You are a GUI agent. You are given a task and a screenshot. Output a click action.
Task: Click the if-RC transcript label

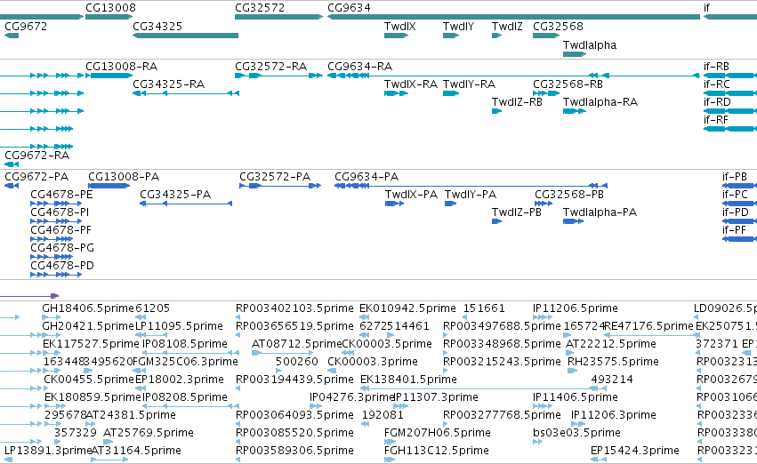click(x=716, y=84)
